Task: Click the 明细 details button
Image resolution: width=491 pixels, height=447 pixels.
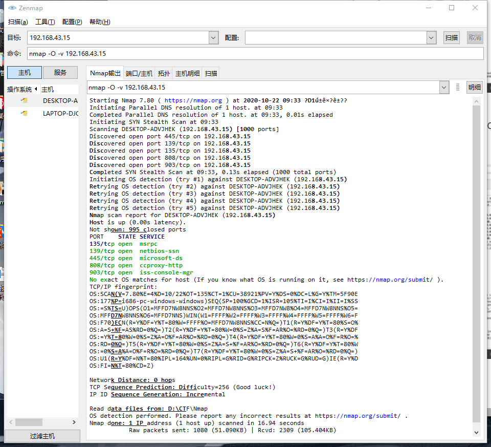Action: tap(475, 87)
